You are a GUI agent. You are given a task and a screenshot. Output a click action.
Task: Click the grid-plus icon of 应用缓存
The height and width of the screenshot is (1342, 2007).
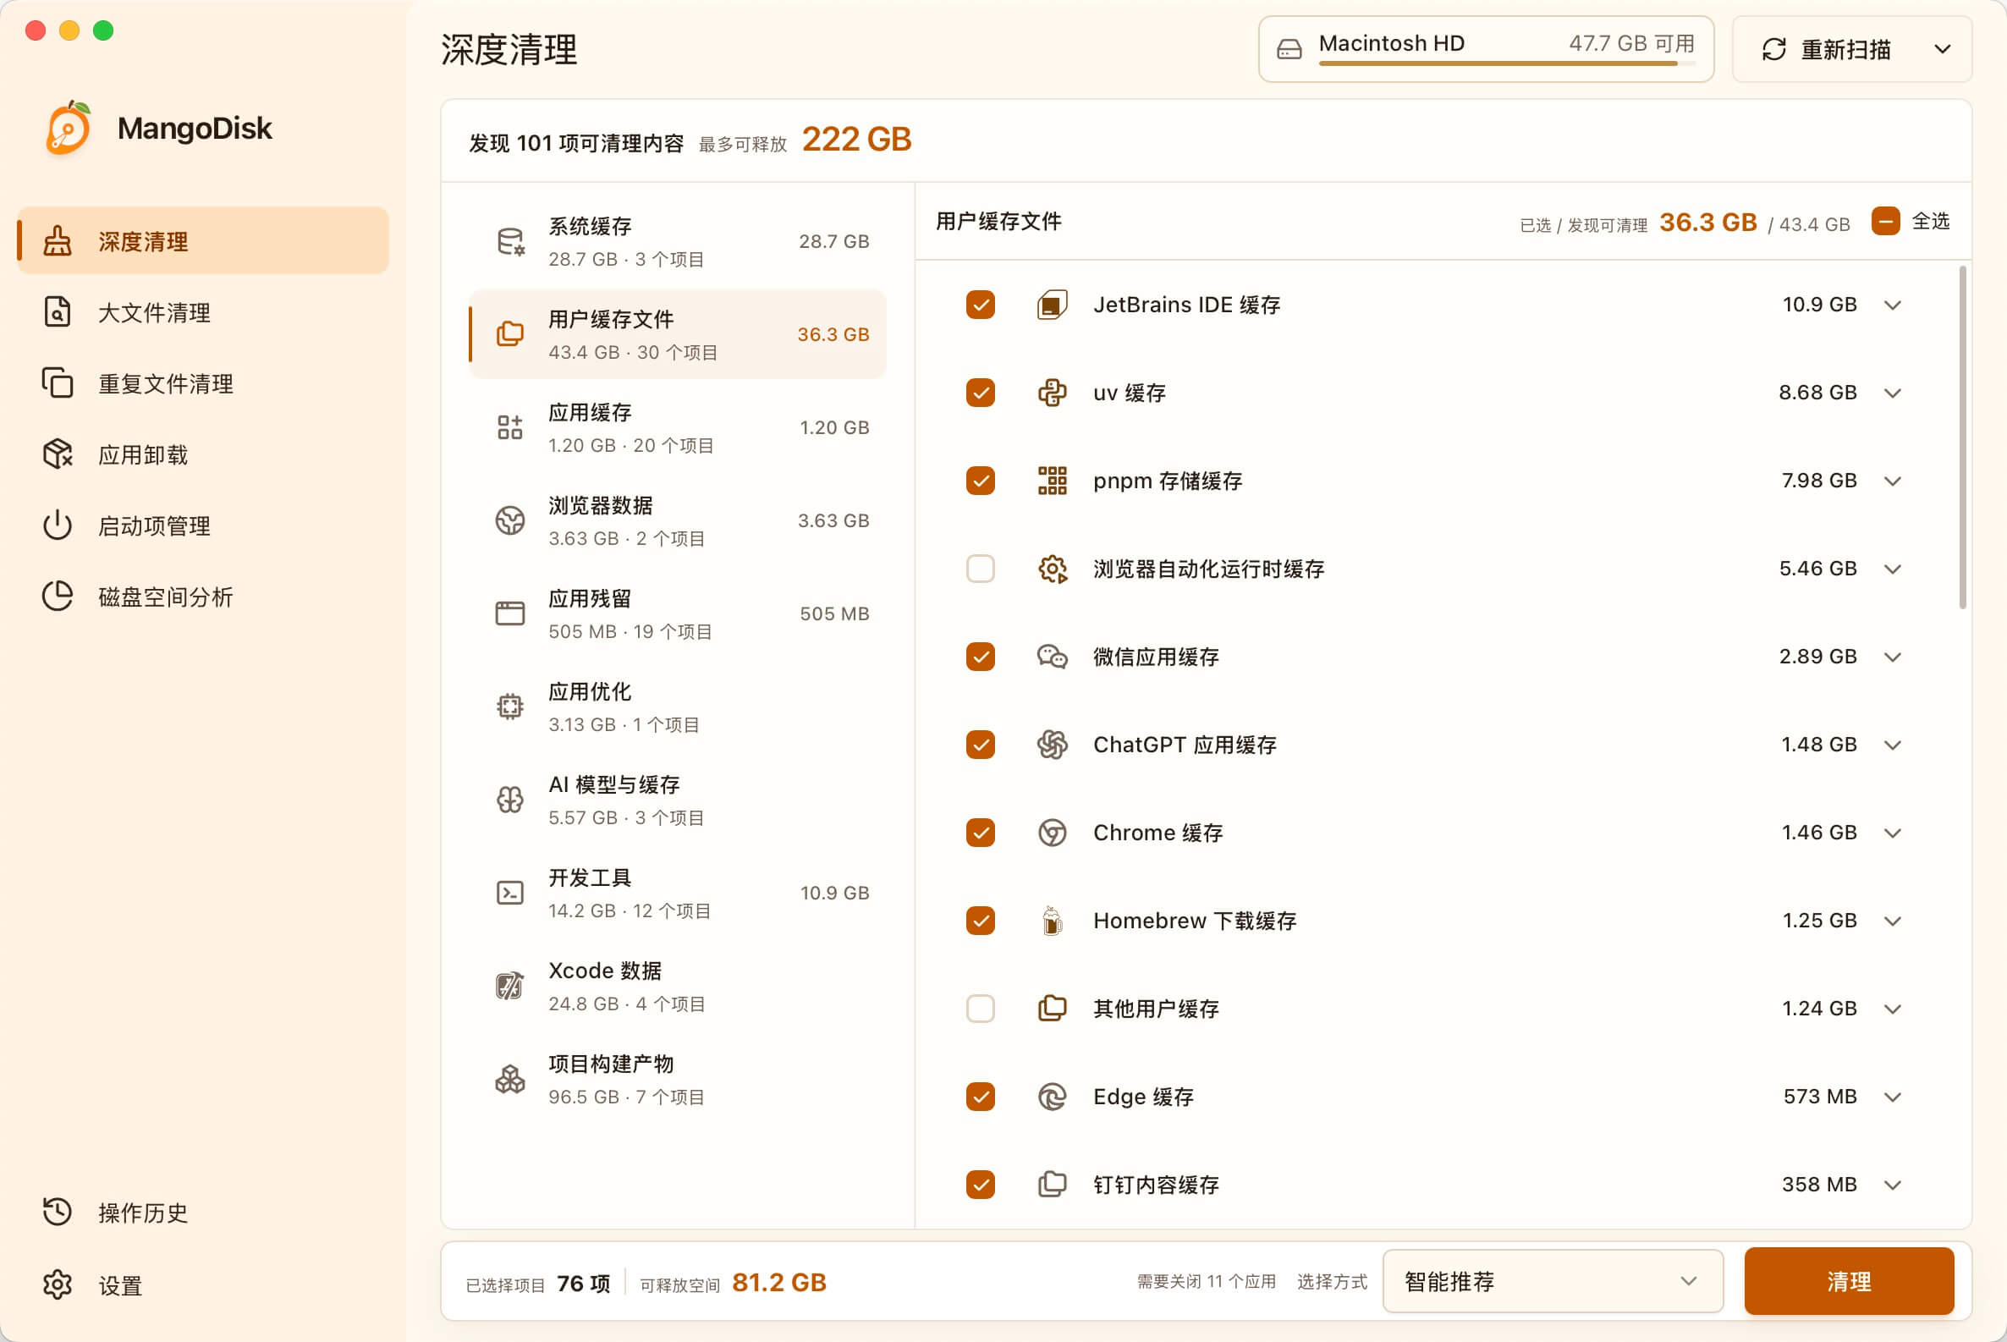point(510,428)
